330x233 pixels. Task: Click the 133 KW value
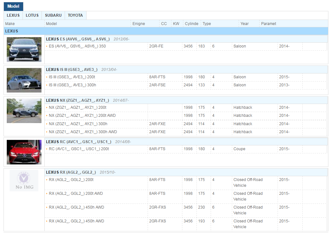pos(201,85)
